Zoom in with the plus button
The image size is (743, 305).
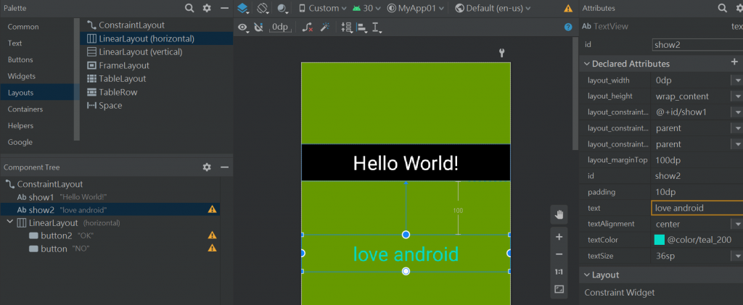point(559,237)
